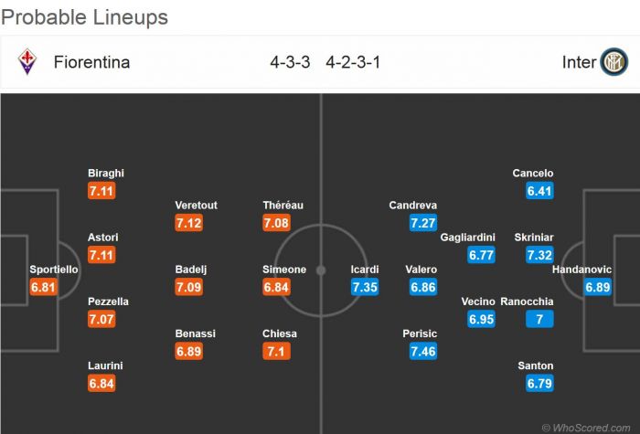
Task: Select Veretout's 7.12 rating badge
Action: point(189,223)
